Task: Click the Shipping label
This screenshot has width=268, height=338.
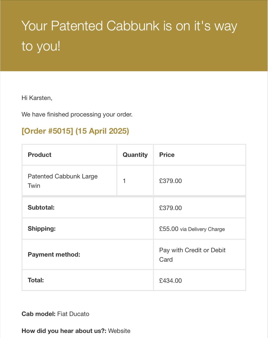Action: coord(42,228)
